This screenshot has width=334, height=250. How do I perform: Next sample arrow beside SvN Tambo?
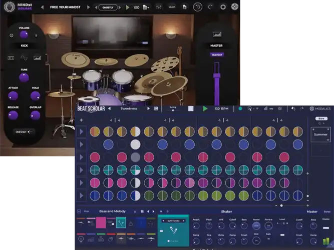click(184, 221)
